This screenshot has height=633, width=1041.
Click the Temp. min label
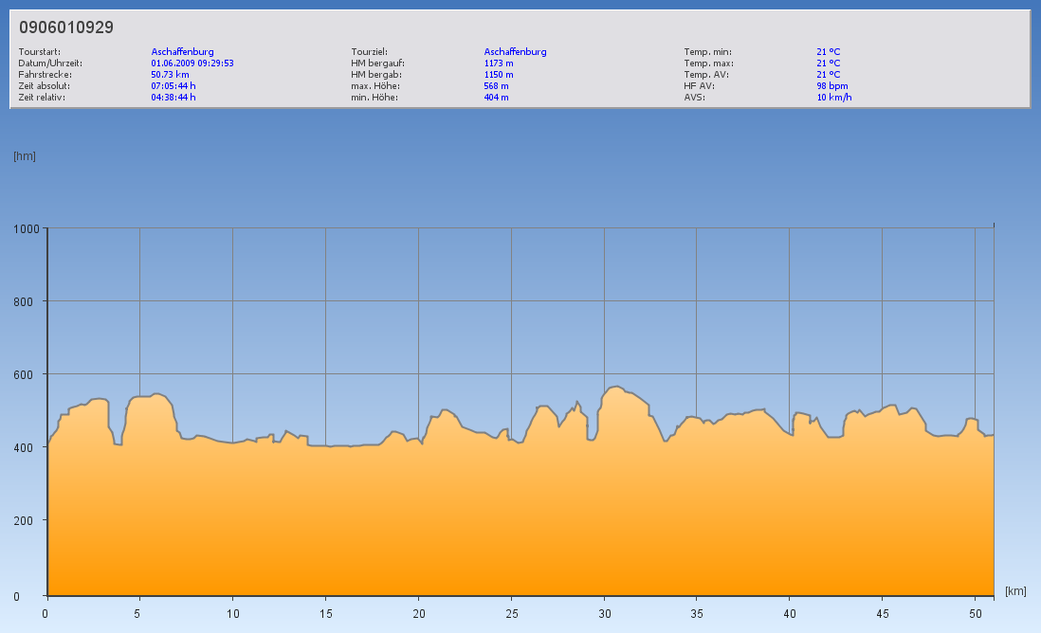707,52
